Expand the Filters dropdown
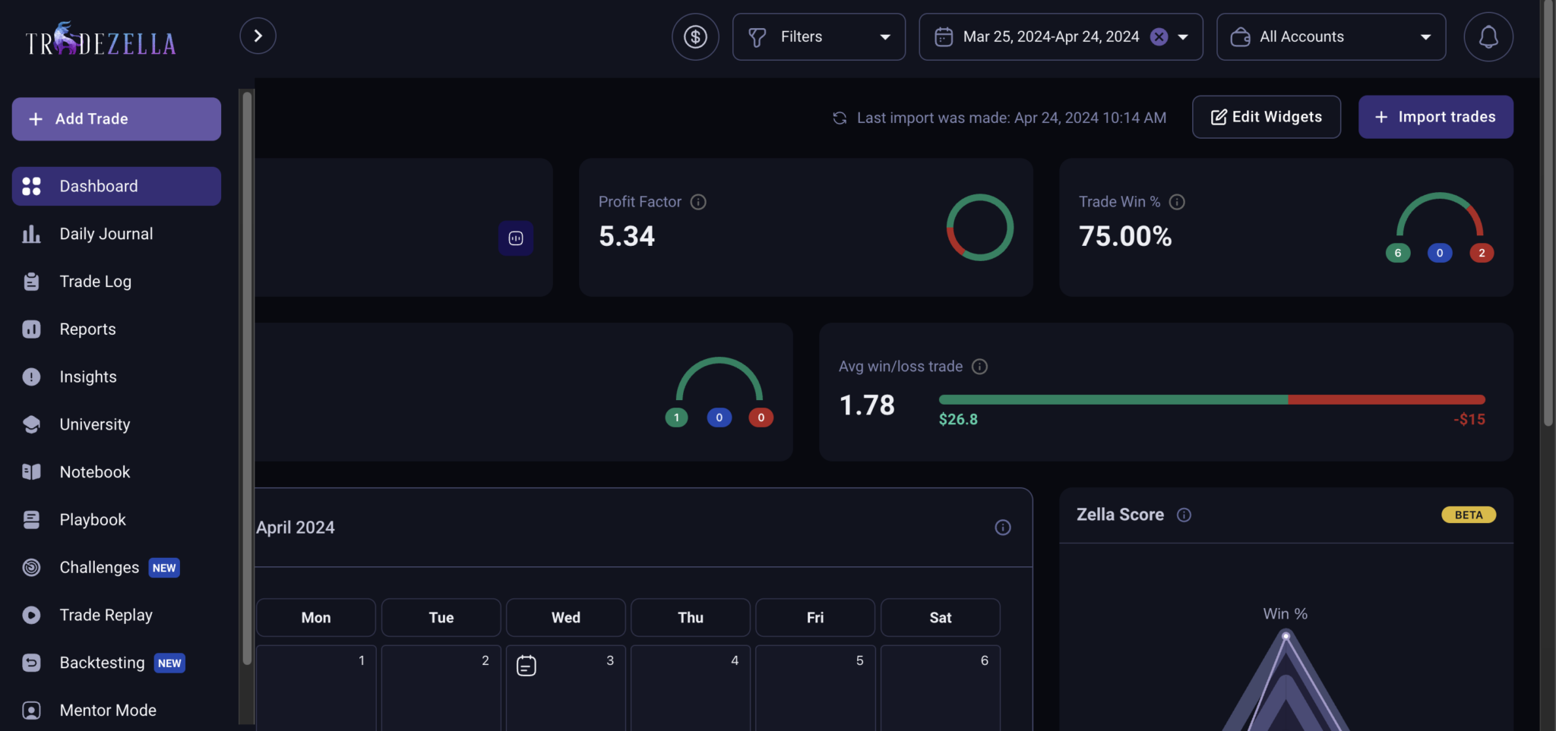Screen dimensions: 1556x731 pos(818,36)
